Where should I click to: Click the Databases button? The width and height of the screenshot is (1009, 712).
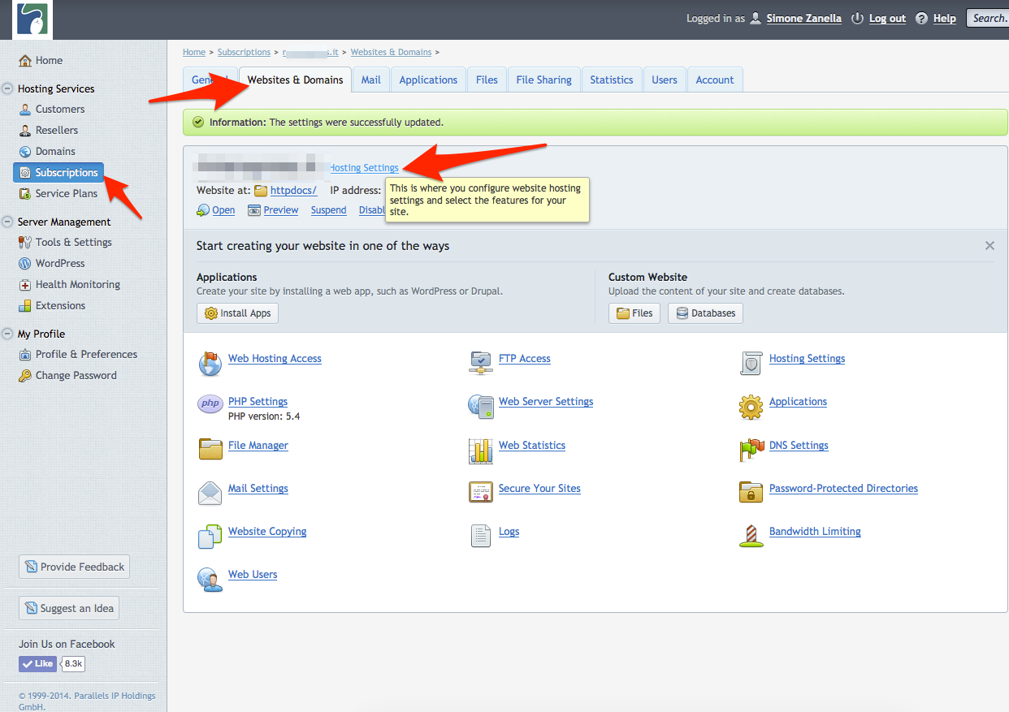[x=705, y=313]
